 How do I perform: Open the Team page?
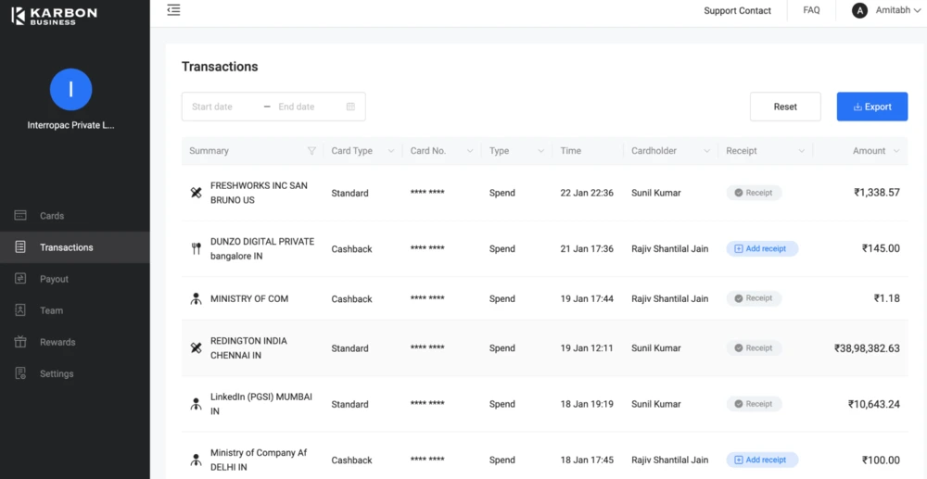(x=74, y=310)
